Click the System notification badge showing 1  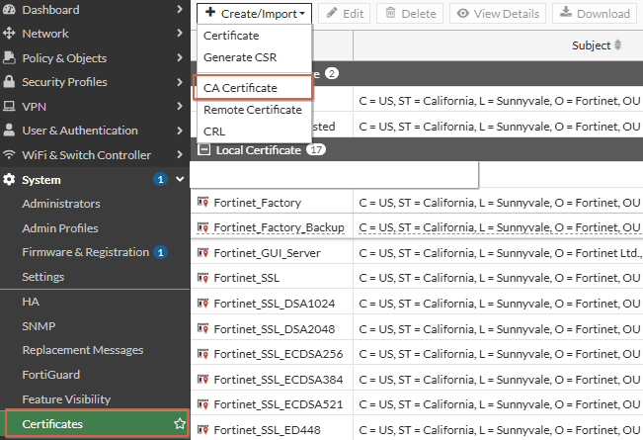pyautogui.click(x=160, y=179)
